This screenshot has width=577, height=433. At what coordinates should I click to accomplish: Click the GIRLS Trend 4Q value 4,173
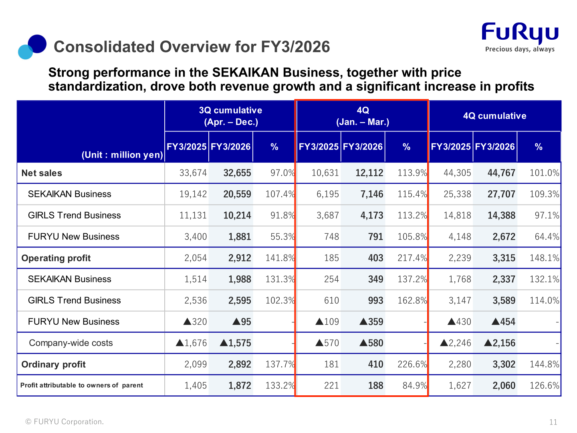point(372,215)
